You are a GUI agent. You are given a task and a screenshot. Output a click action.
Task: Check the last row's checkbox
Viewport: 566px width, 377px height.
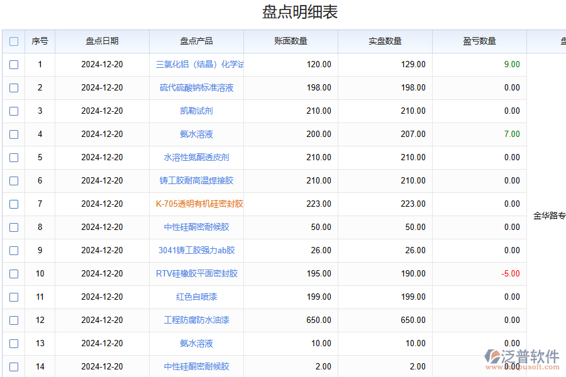[x=13, y=367]
